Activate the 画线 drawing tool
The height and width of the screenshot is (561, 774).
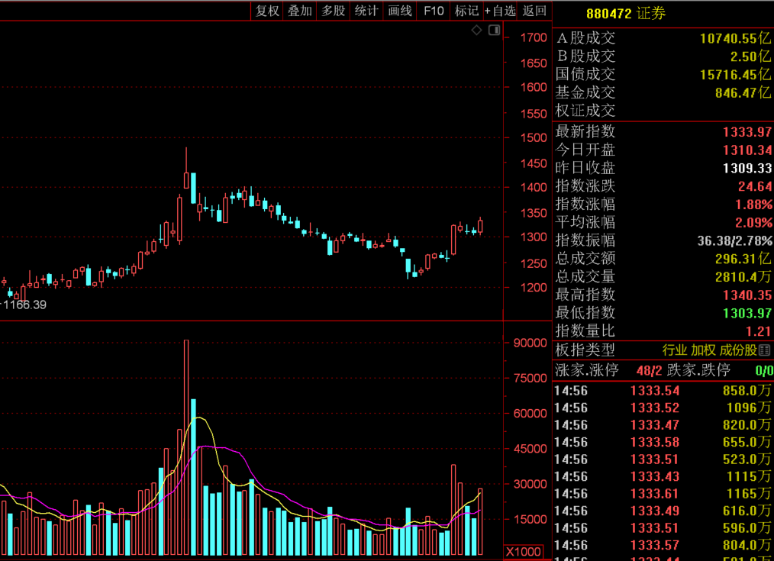(400, 11)
